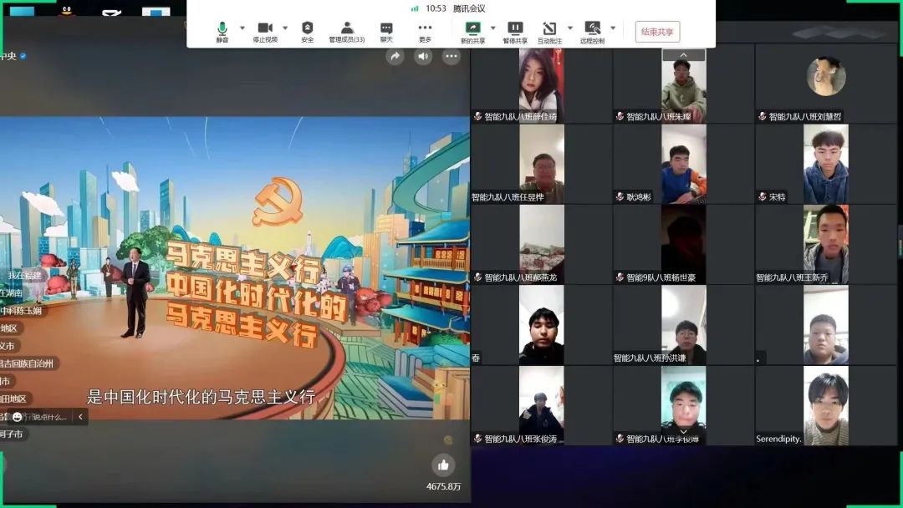
Task: Mute the microphone with the 静音 button
Action: (222, 32)
